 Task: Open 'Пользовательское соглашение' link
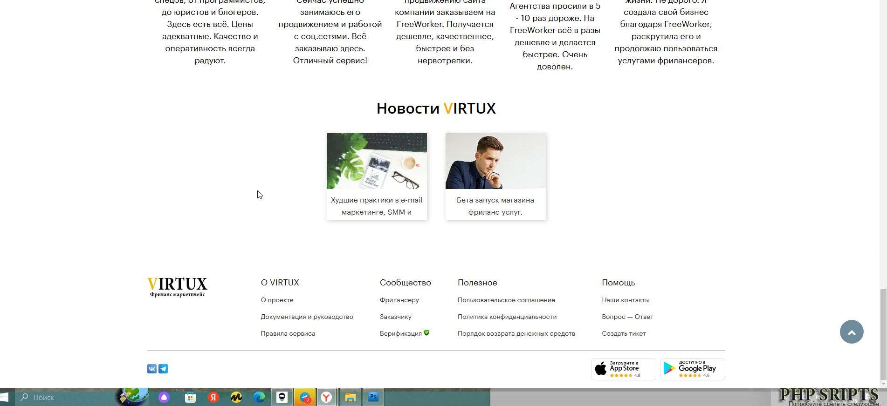pyautogui.click(x=506, y=300)
